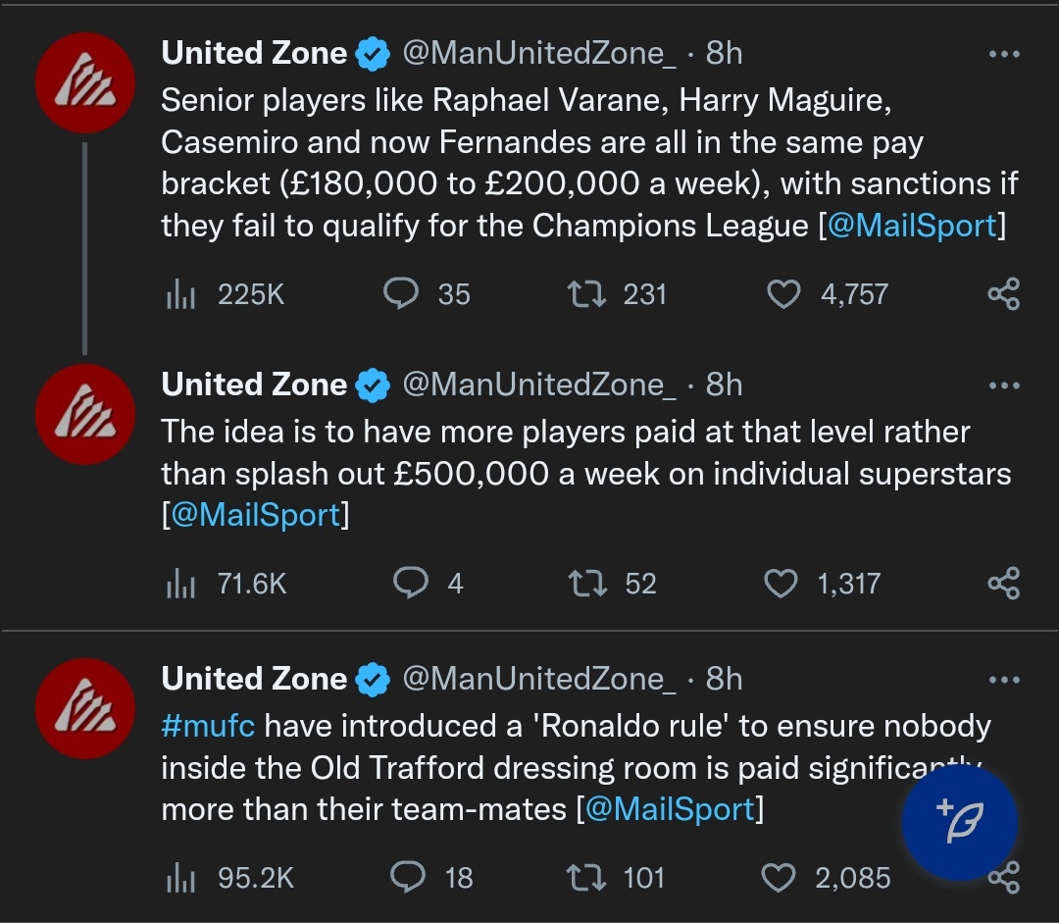This screenshot has width=1059, height=923.
Task: Reply to the Senior players pay bracket tweet
Action: 401,294
